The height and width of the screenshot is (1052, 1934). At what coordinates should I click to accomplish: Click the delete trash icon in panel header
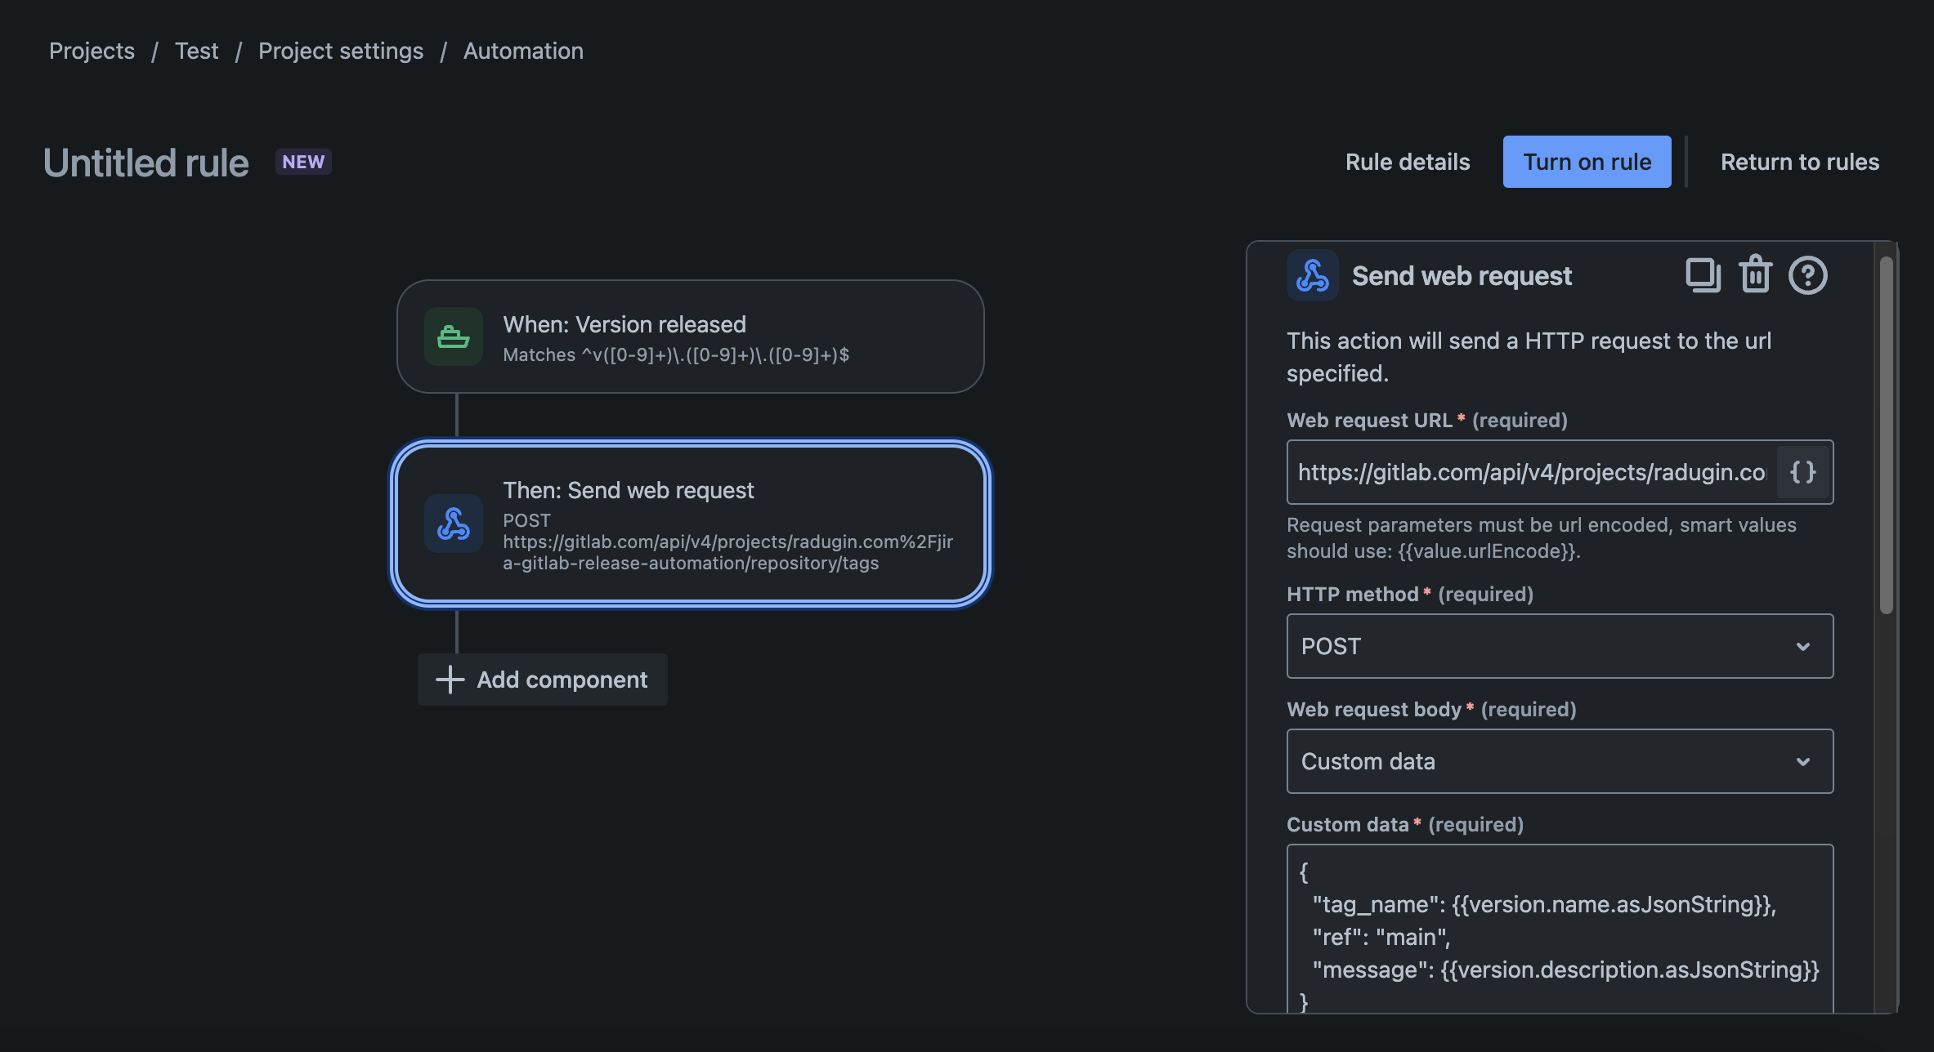(1755, 274)
